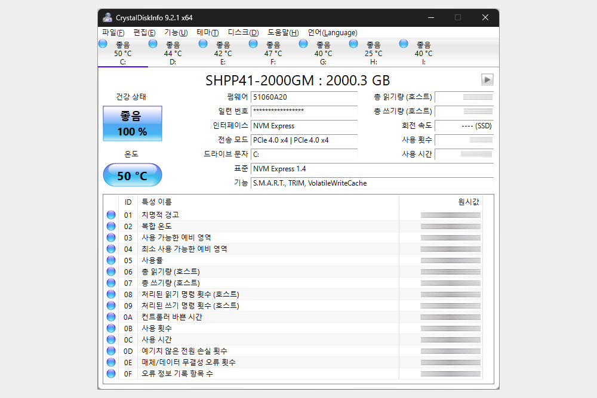Select the row text 복합 온도
The width and height of the screenshot is (597, 398).
coord(156,226)
